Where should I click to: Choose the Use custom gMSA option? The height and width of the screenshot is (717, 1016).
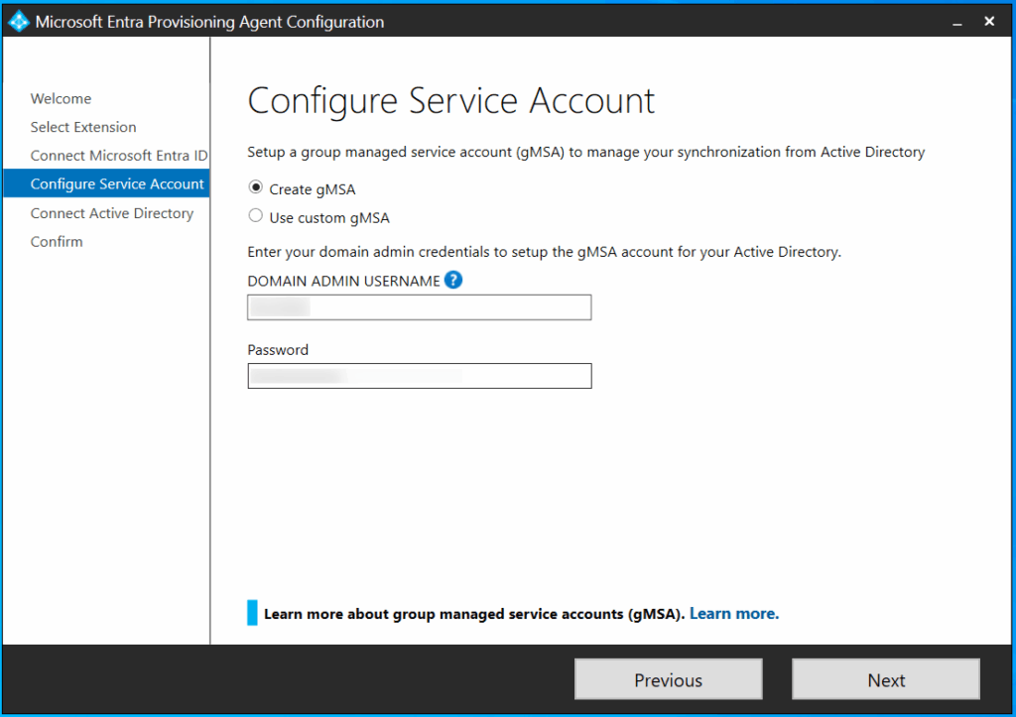pos(256,216)
